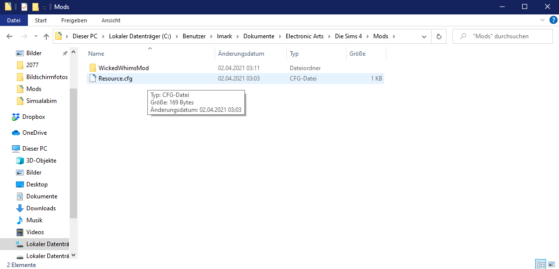The width and height of the screenshot is (559, 269).
Task: Click the Properties quick access icon in title bar
Action: [24, 7]
